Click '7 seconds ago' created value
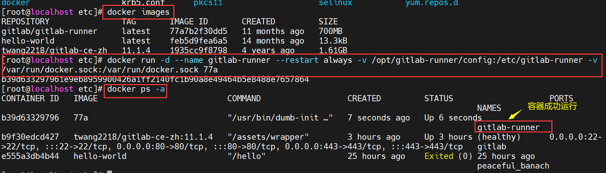 (x=379, y=118)
